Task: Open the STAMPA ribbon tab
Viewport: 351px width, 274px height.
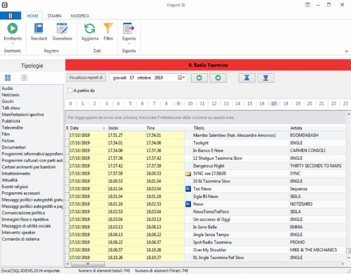Action: pos(55,16)
